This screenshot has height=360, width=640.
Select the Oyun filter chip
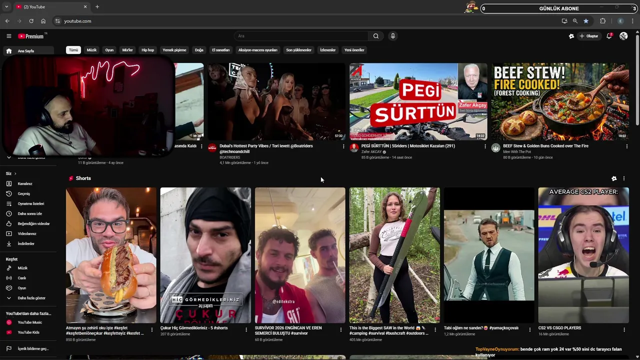(109, 50)
